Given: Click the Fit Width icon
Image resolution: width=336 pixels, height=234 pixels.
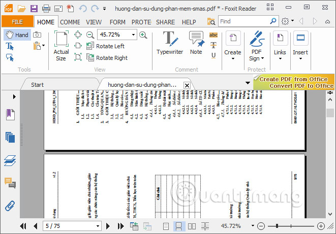Looking at the screenshot, I should (x=78, y=46).
